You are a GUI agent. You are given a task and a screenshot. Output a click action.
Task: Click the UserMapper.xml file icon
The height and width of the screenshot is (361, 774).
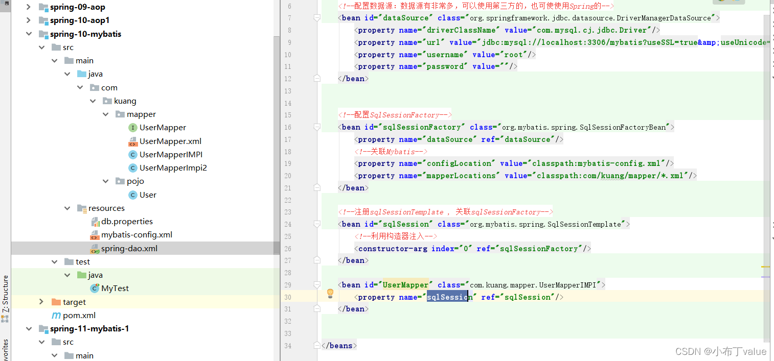click(x=132, y=141)
